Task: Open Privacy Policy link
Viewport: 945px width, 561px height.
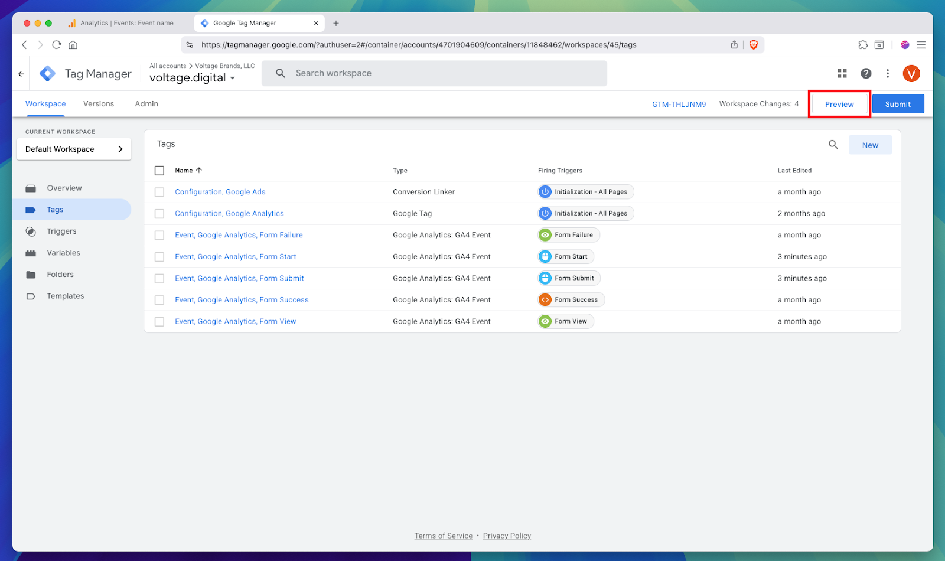Action: coord(507,536)
